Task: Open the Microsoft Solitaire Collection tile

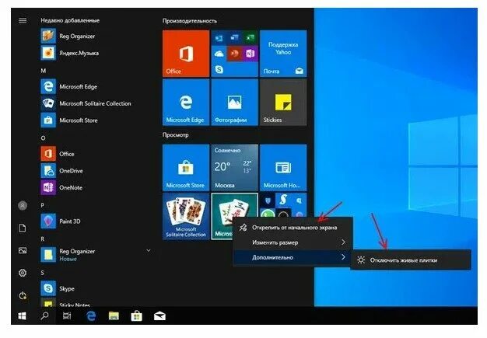Action: [186, 216]
